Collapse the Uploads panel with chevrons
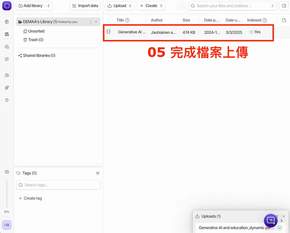The image size is (290, 233). [x=277, y=216]
